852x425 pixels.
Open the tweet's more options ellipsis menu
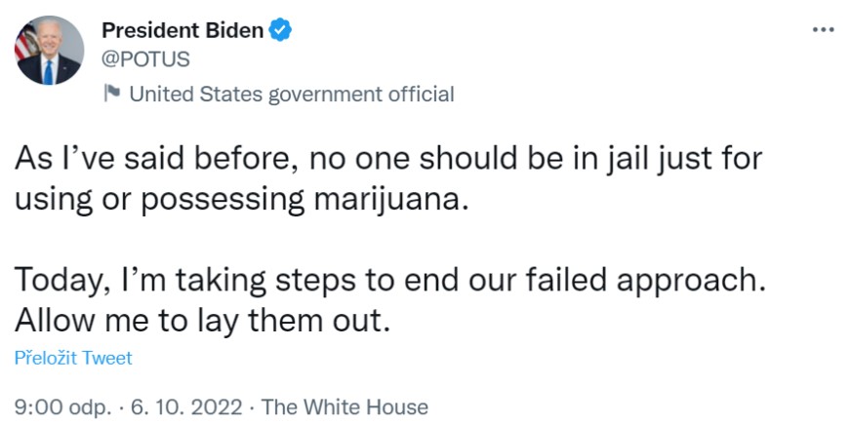pos(823,30)
